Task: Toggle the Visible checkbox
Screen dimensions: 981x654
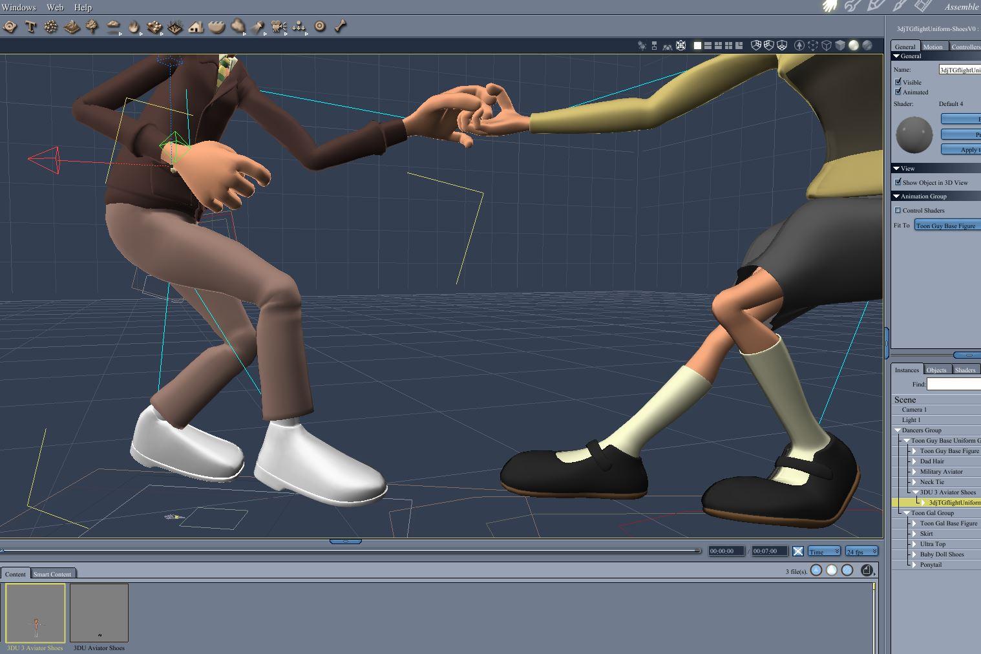Action: [898, 81]
